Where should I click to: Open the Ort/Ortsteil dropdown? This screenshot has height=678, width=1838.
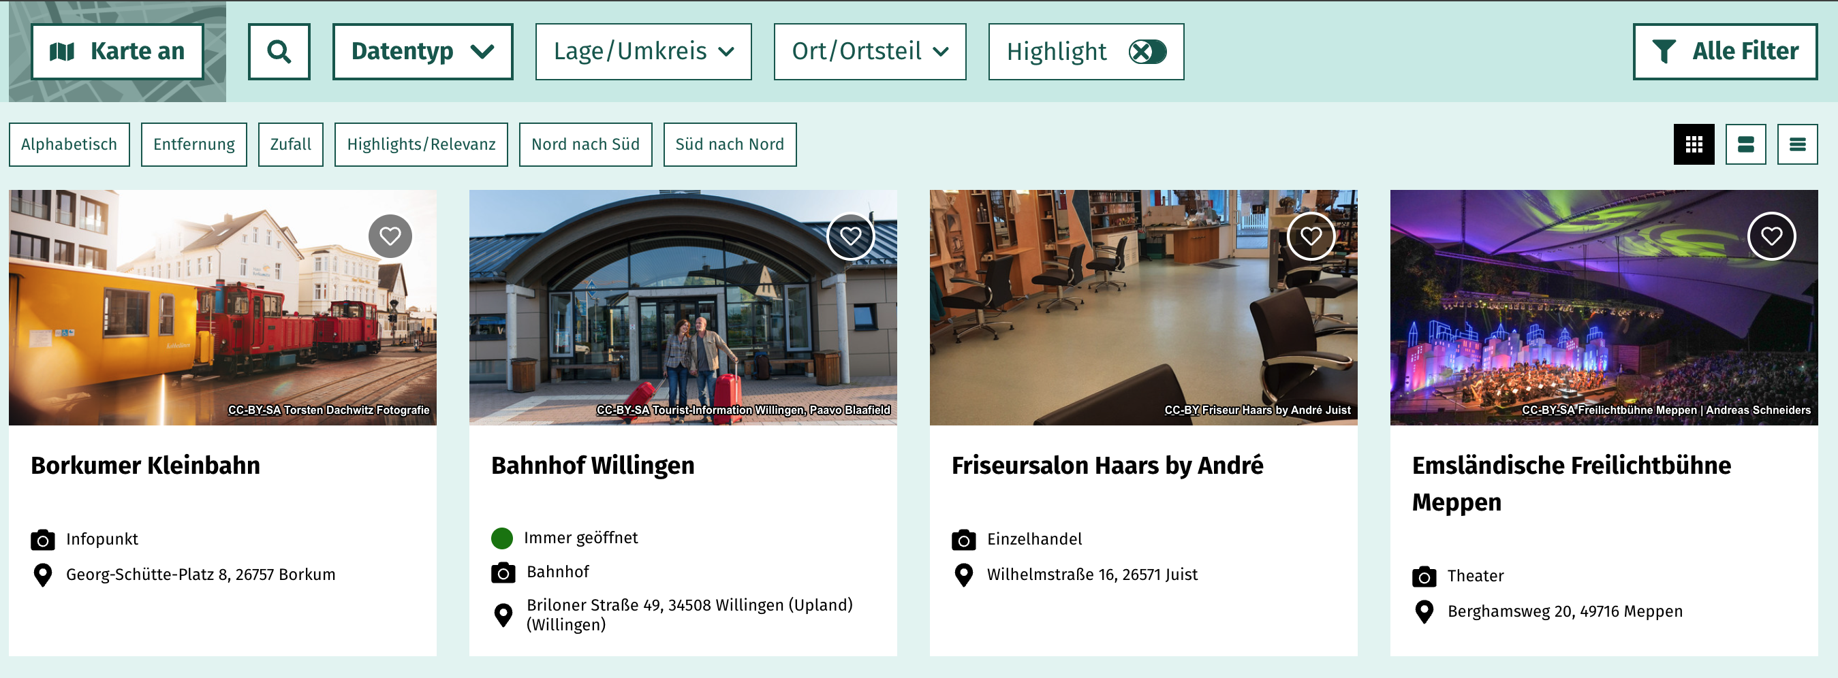click(869, 51)
